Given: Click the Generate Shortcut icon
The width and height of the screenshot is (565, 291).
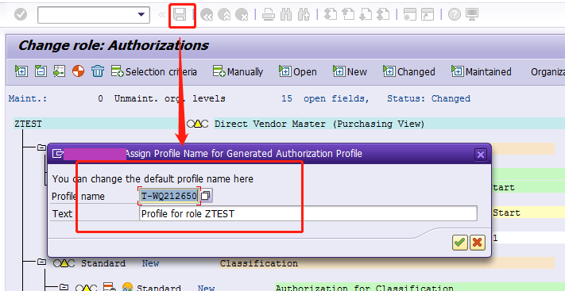Looking at the screenshot, I should (x=428, y=15).
